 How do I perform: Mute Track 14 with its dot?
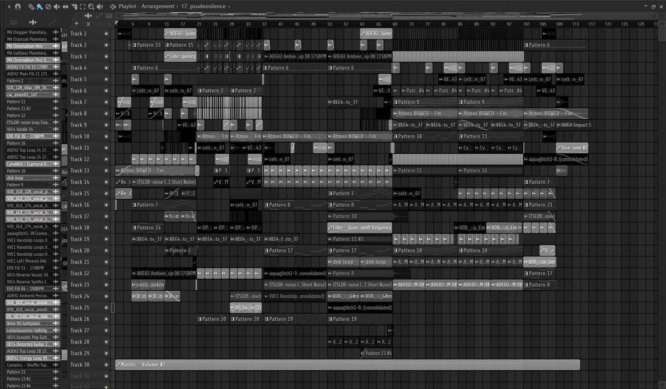[106, 182]
